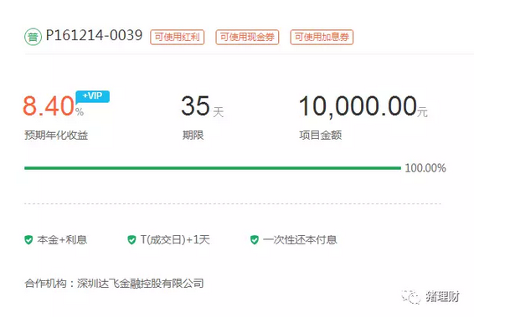Click the 预期年化收益 label
Viewport: 510px width, 328px height.
click(x=56, y=136)
